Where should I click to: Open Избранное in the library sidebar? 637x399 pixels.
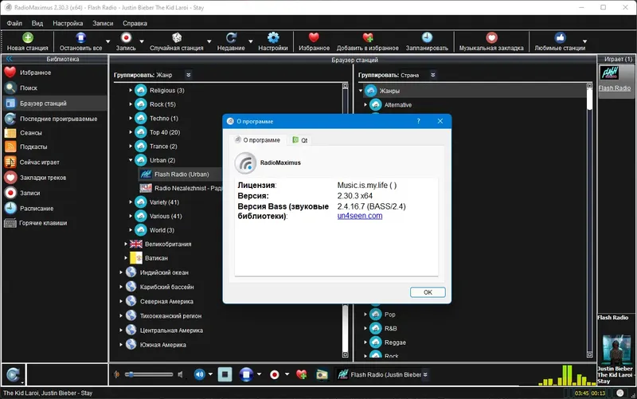pyautogui.click(x=55, y=72)
